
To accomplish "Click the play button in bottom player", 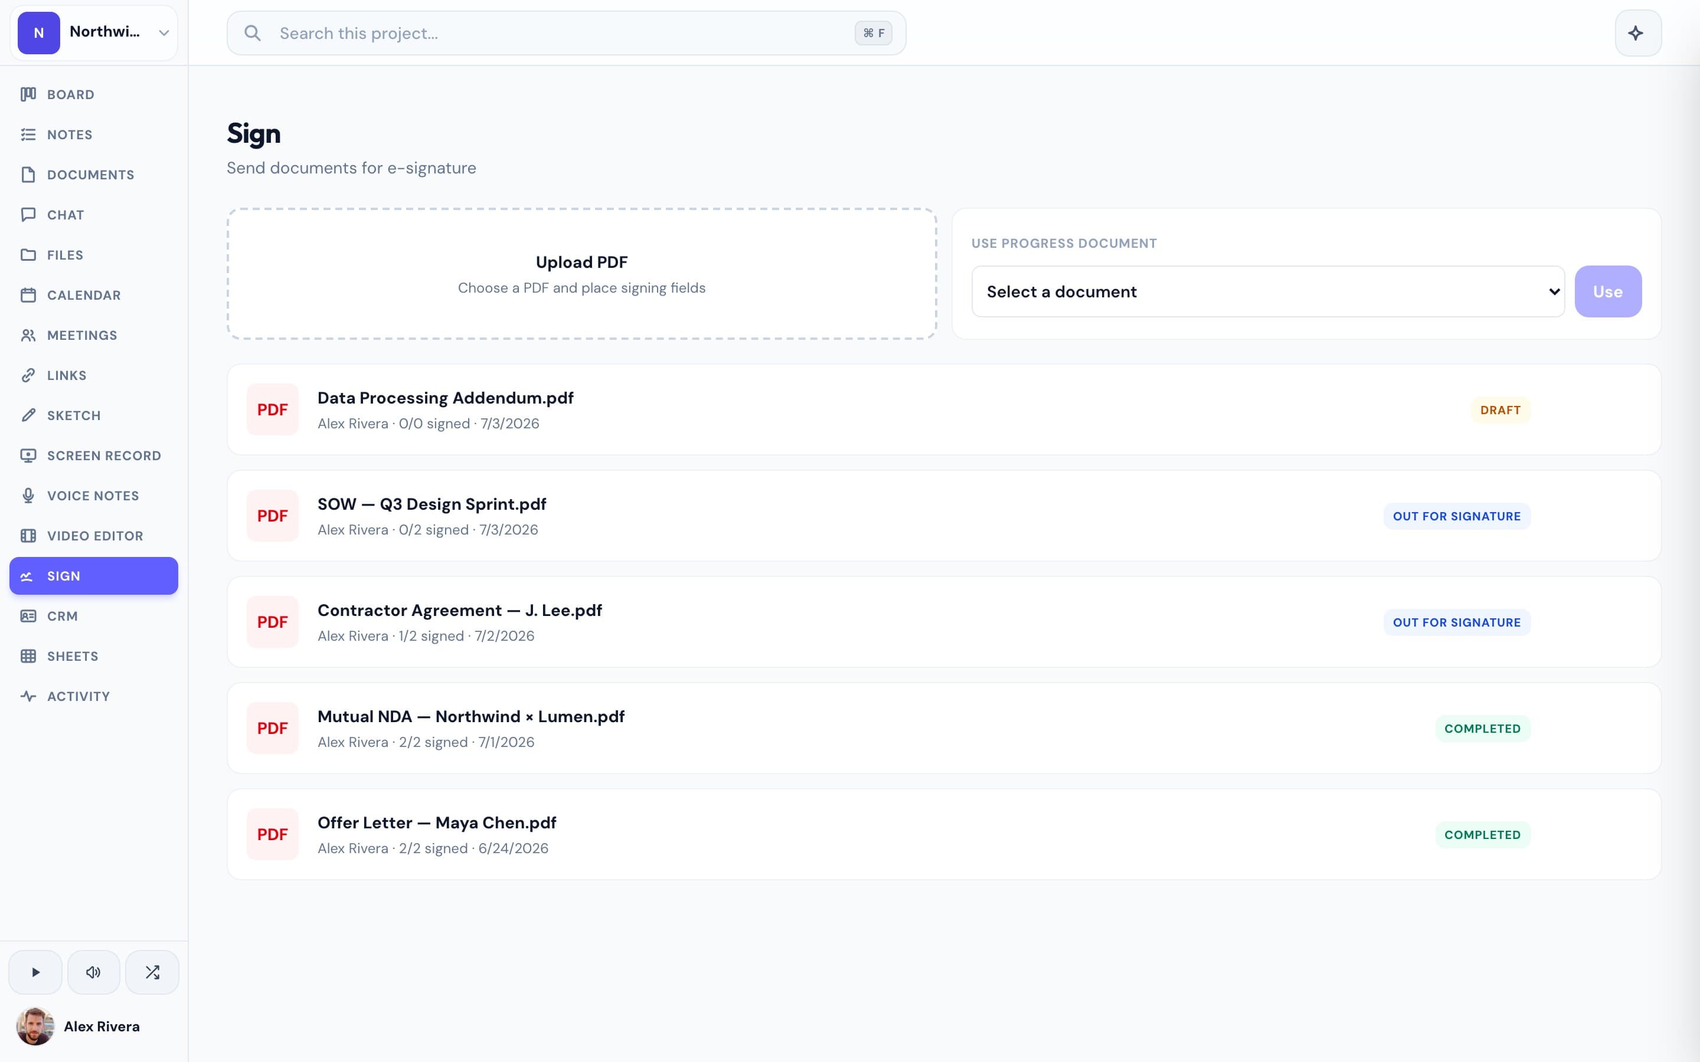I will point(35,972).
